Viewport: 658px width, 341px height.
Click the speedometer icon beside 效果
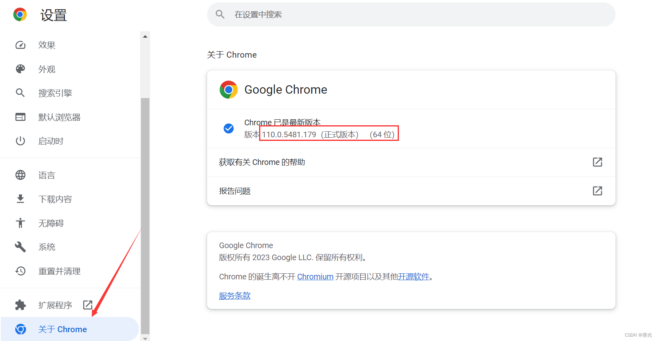click(x=20, y=45)
